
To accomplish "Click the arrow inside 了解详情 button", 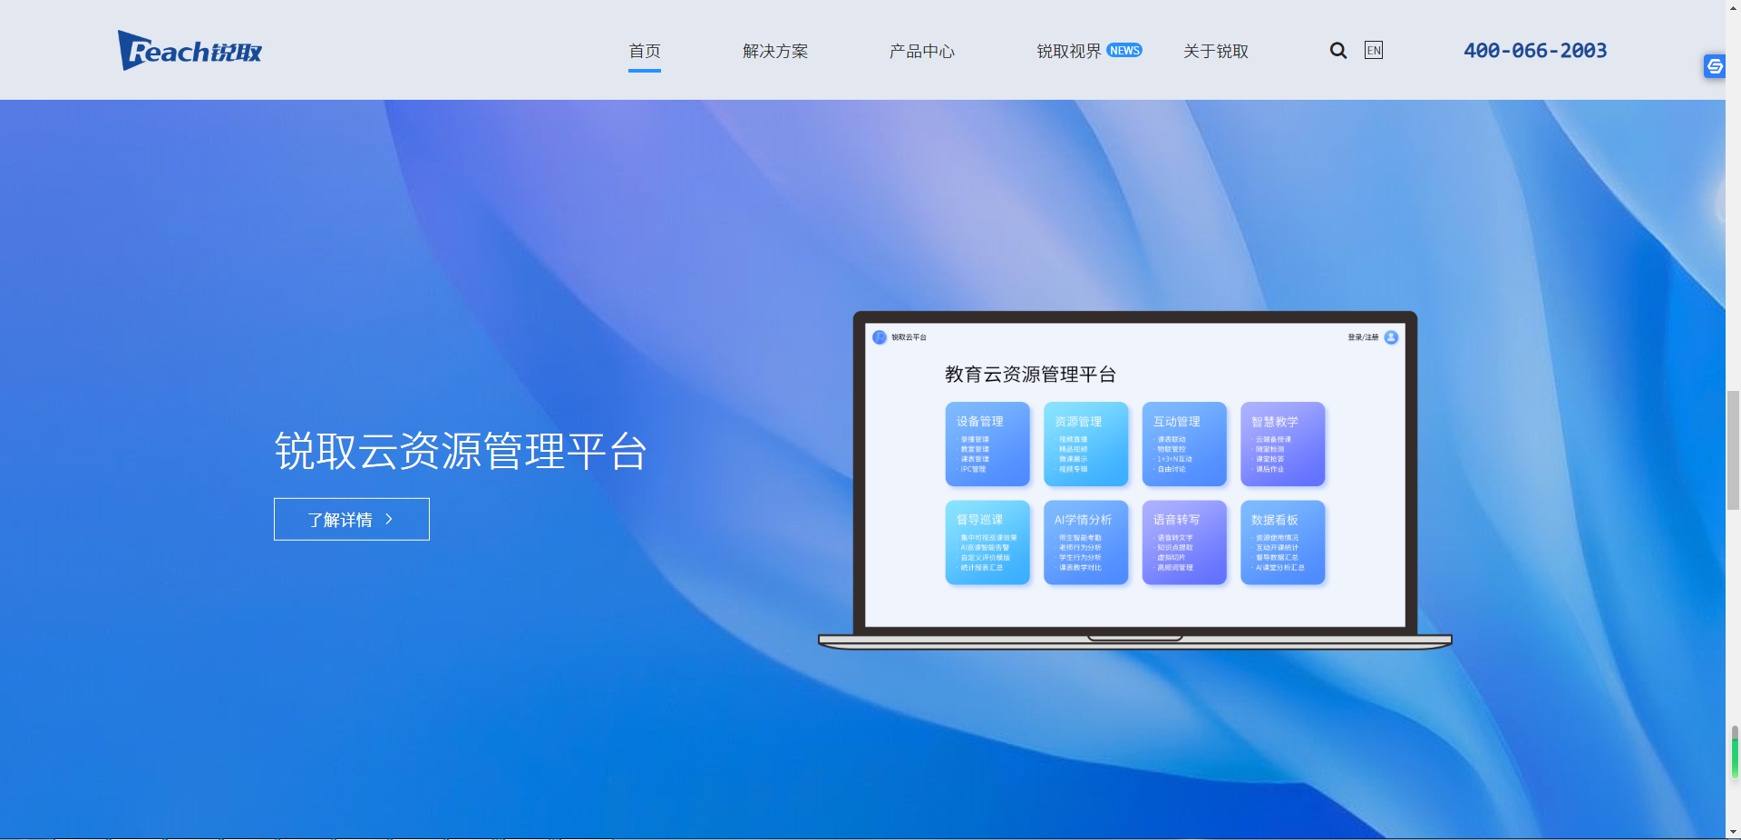I will point(389,519).
